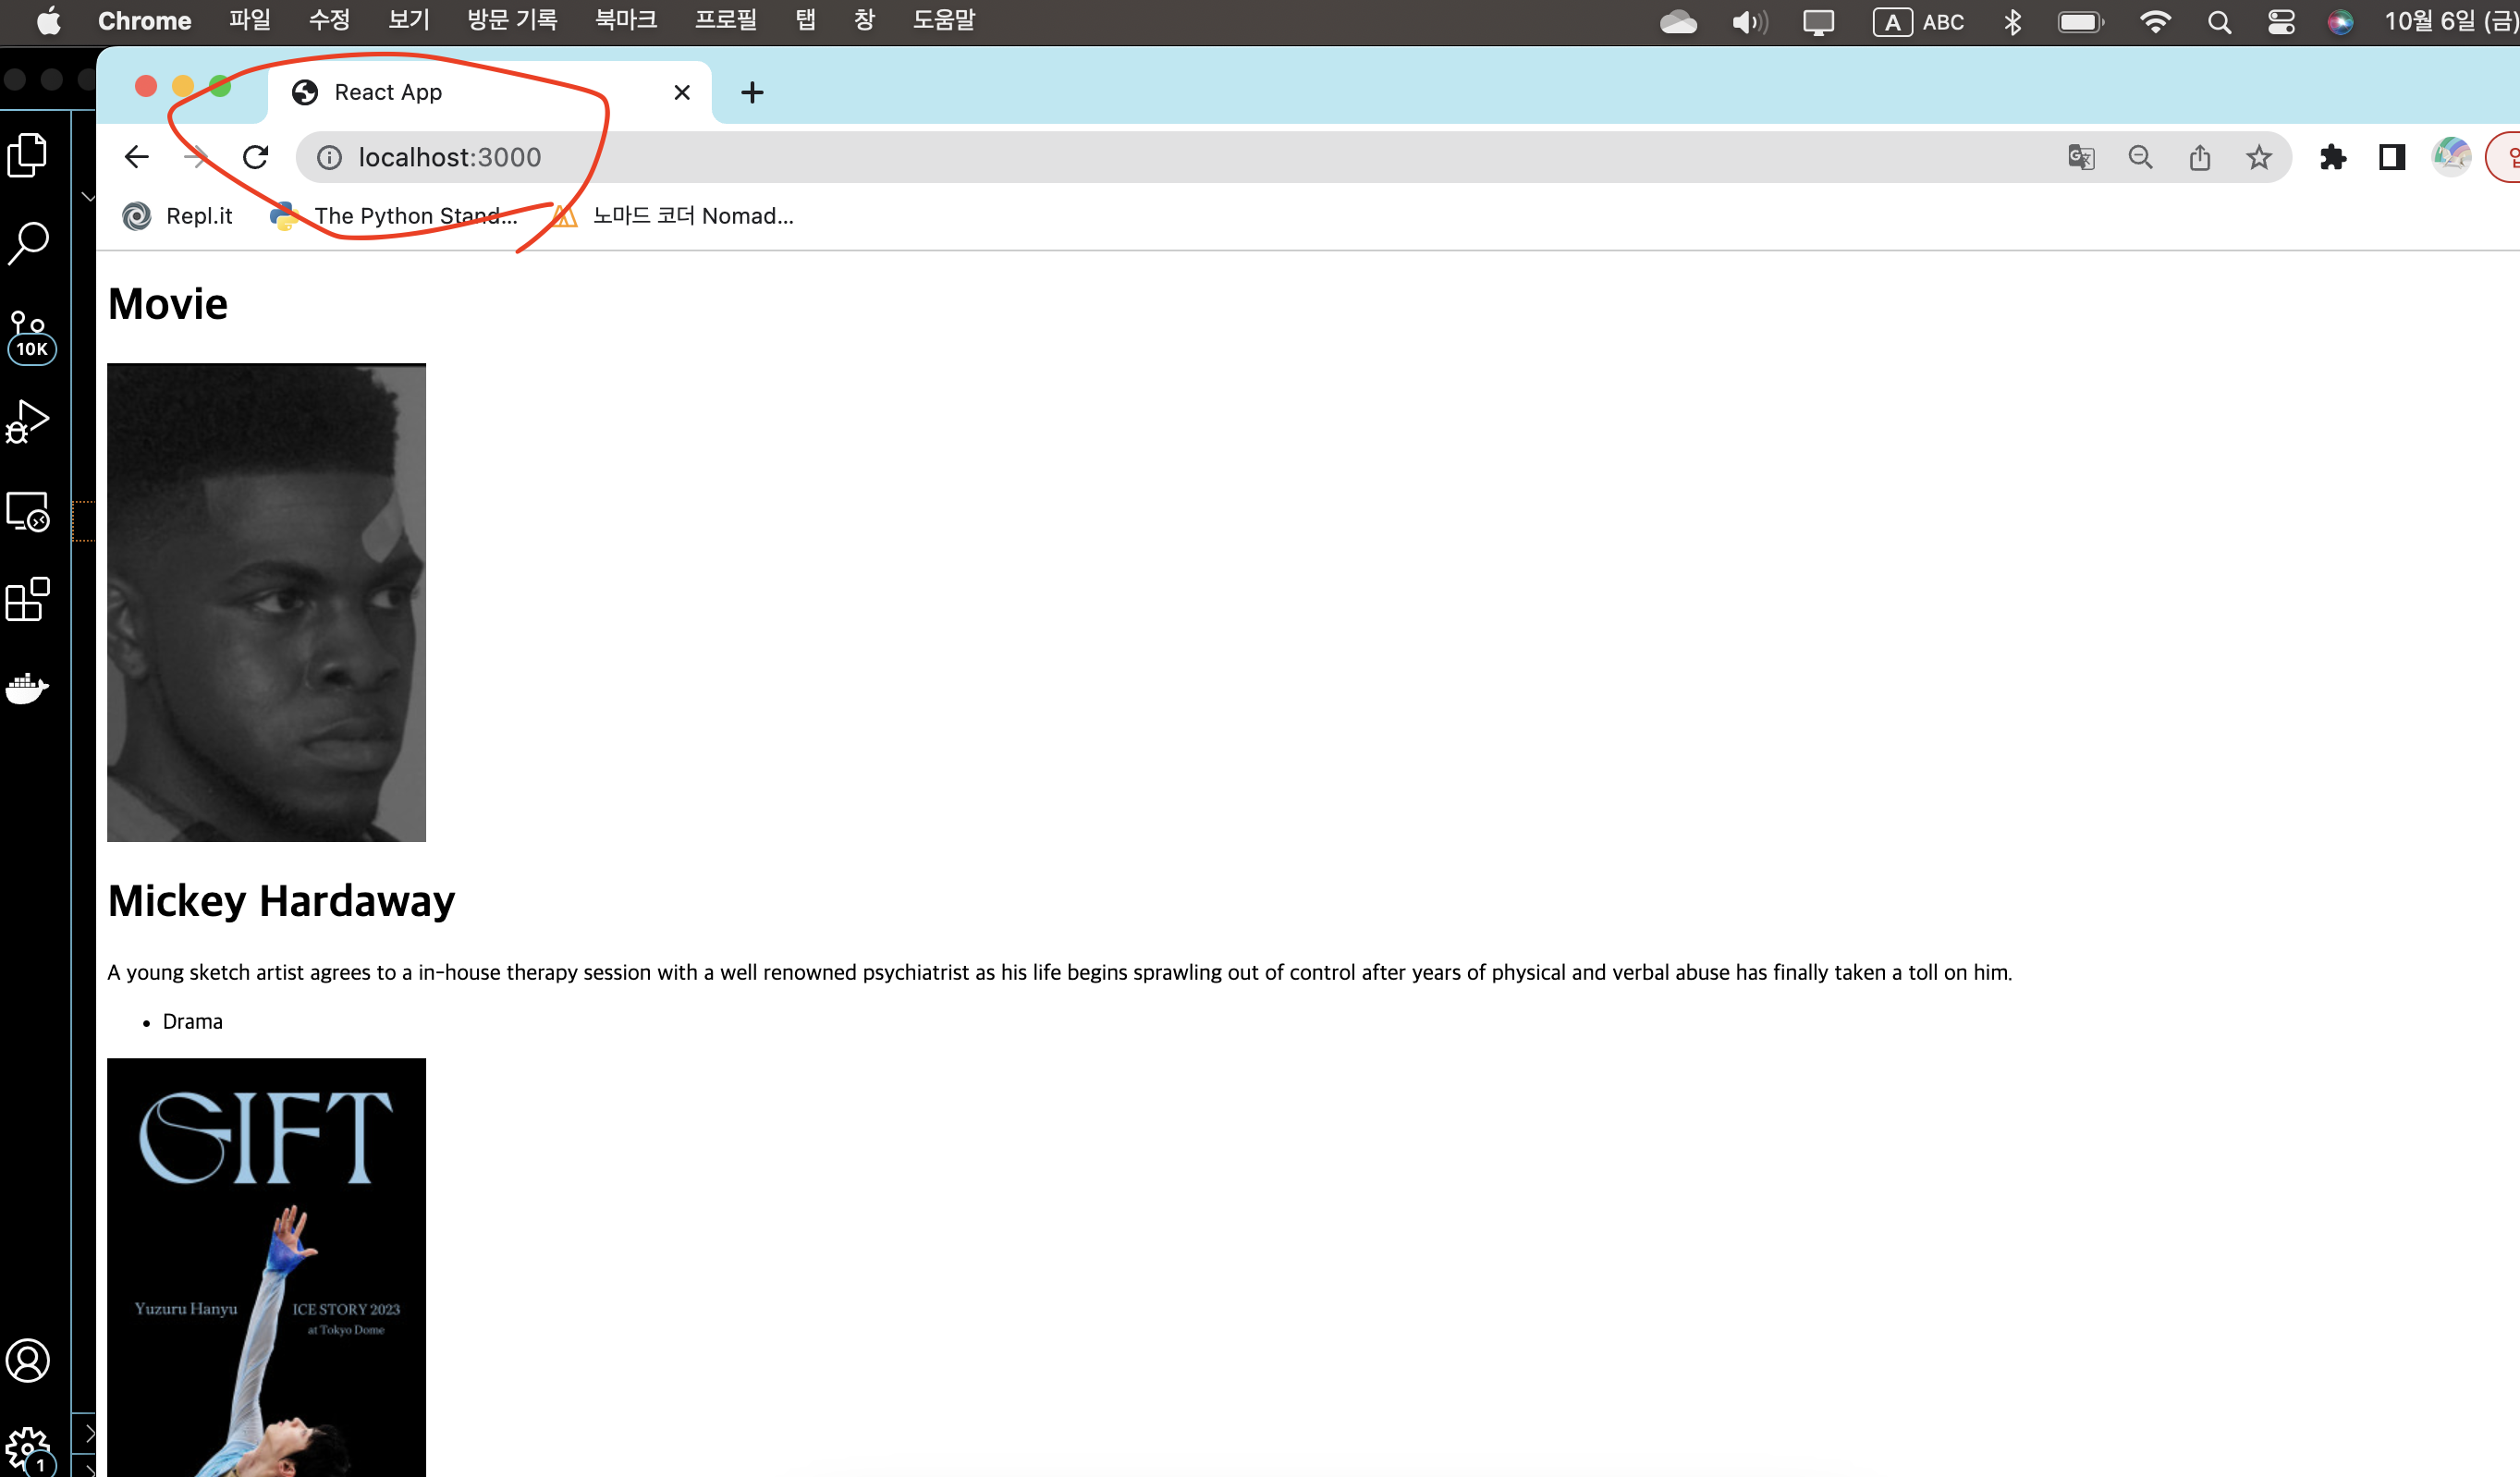Image resolution: width=2520 pixels, height=1477 pixels.
Task: Open new tab with plus button
Action: (752, 93)
